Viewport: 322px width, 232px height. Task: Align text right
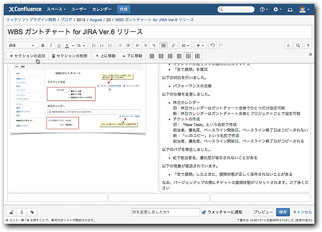click(x=154, y=45)
